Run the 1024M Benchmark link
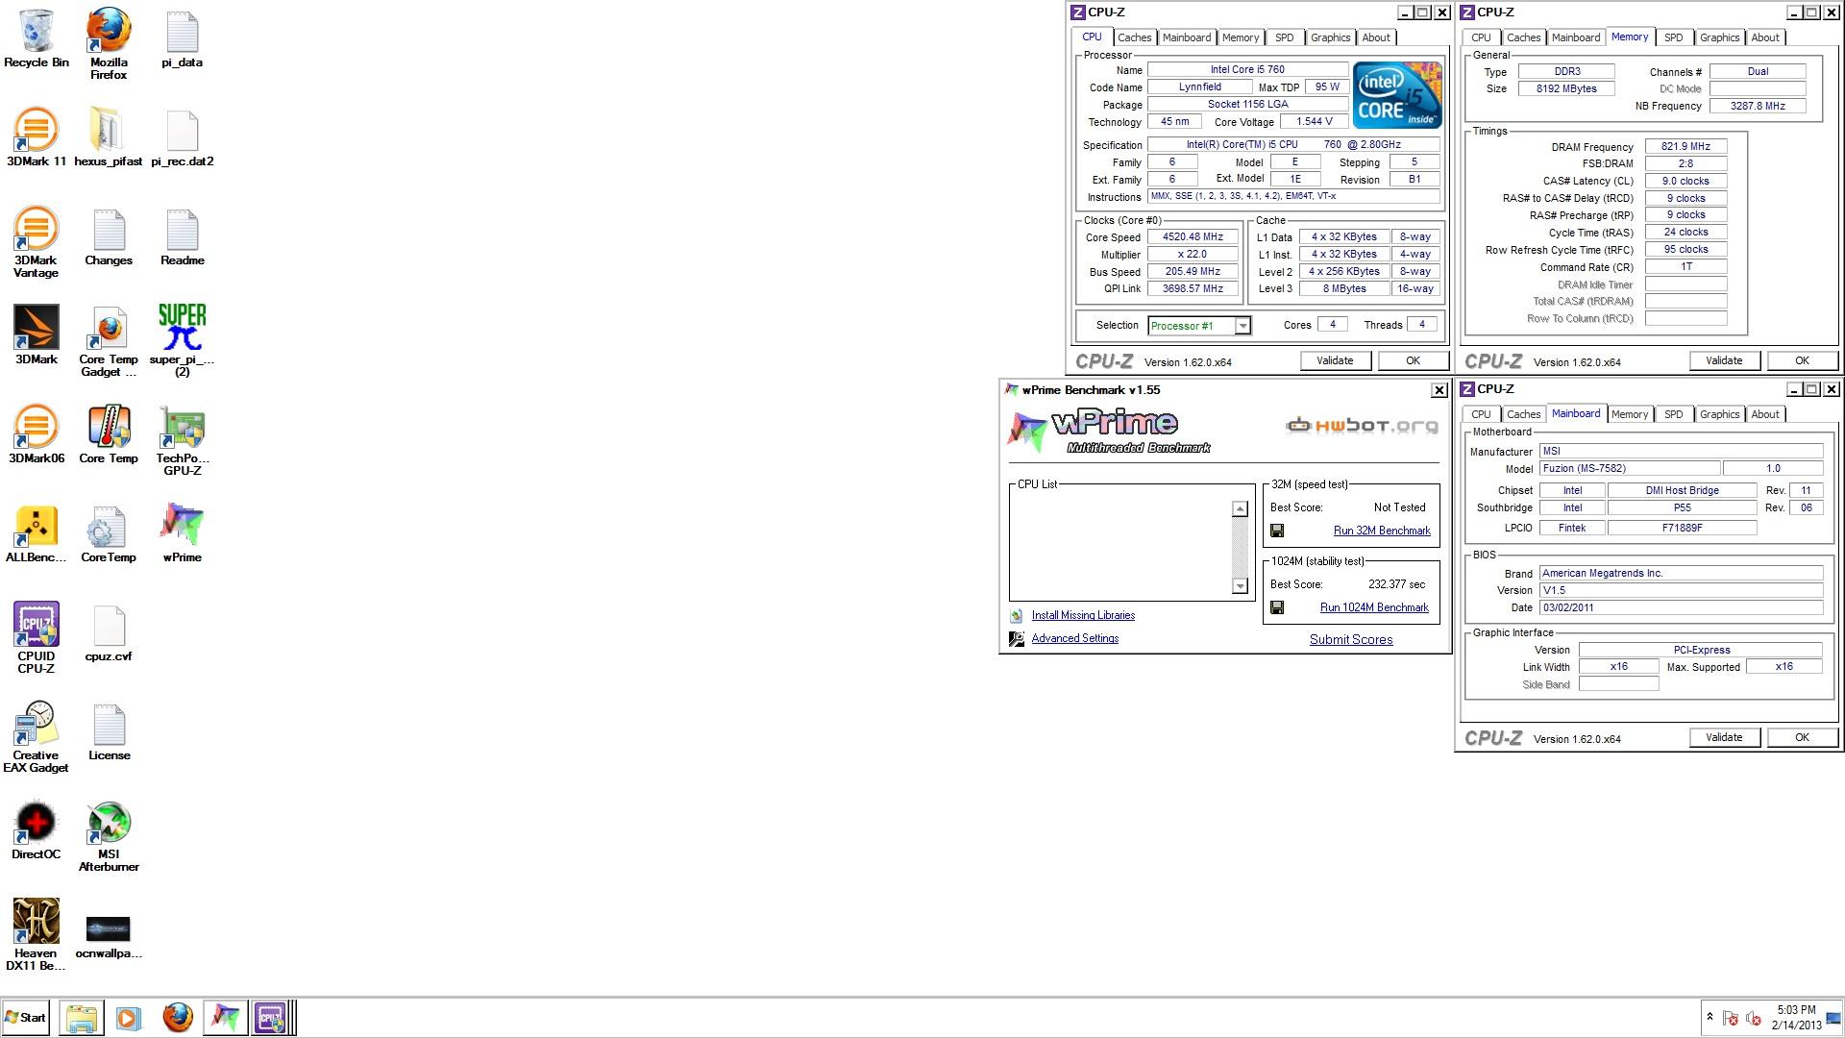 (1374, 607)
